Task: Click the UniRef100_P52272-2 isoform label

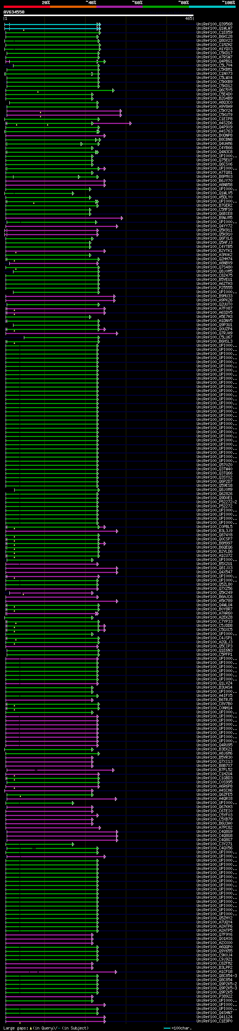Action: (217, 502)
